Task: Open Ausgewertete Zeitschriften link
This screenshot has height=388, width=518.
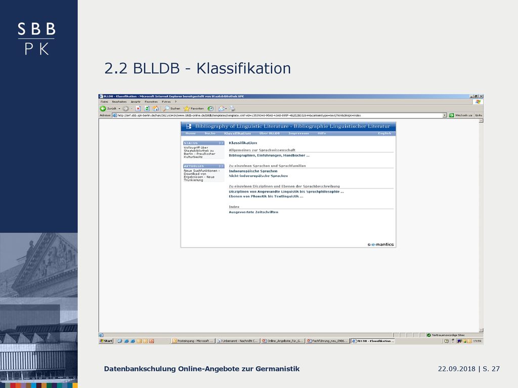Action: pos(253,212)
